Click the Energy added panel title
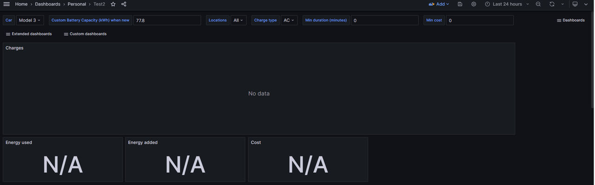Image resolution: width=595 pixels, height=185 pixels. (x=143, y=142)
